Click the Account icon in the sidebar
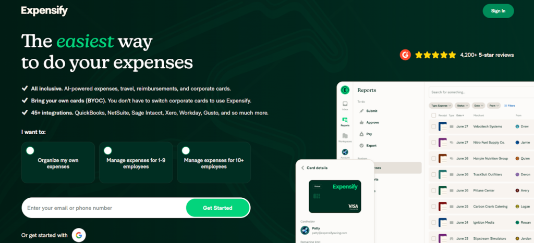This screenshot has height=243, width=534. (345, 152)
